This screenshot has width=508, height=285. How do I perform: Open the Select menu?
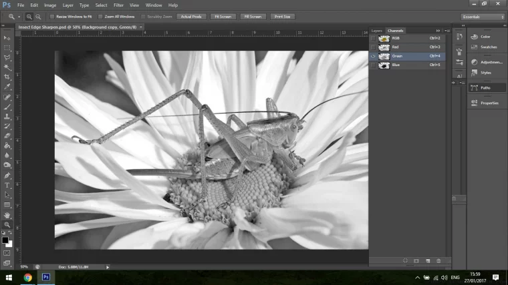click(x=101, y=5)
